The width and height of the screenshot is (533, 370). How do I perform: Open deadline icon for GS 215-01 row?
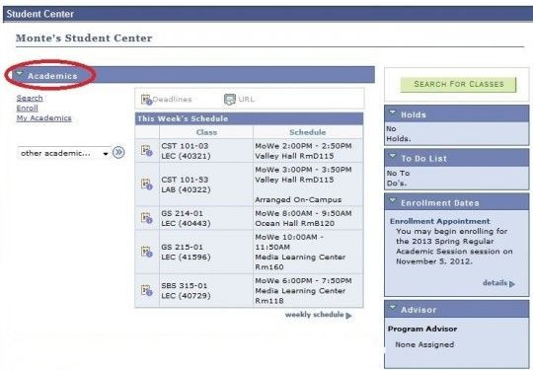pos(146,252)
